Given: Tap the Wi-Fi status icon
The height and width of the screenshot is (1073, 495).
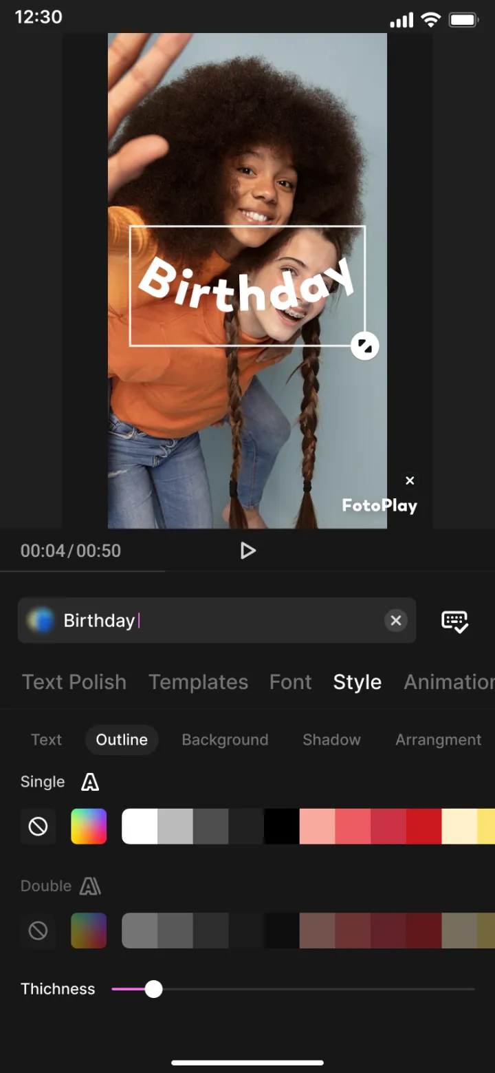Looking at the screenshot, I should (431, 20).
